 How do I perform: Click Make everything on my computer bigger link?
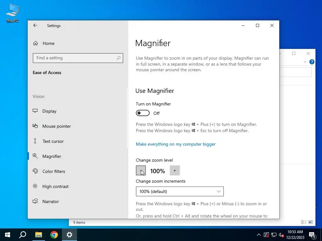click(x=175, y=144)
